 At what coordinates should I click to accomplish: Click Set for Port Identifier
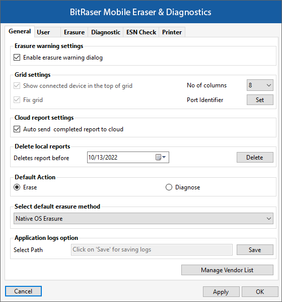(x=260, y=100)
